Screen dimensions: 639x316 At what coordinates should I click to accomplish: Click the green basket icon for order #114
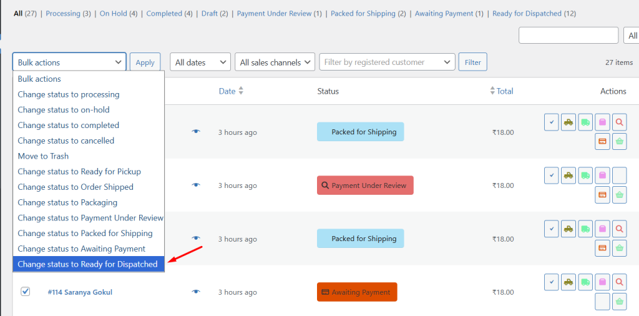[619, 302]
